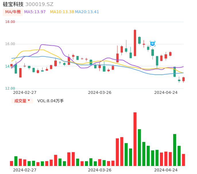Click the tallest red candlestick above 17
197x174 pixels.
(x=135, y=43)
